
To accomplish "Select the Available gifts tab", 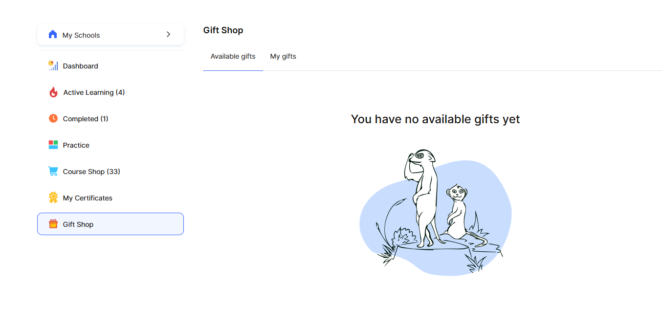I will click(233, 56).
